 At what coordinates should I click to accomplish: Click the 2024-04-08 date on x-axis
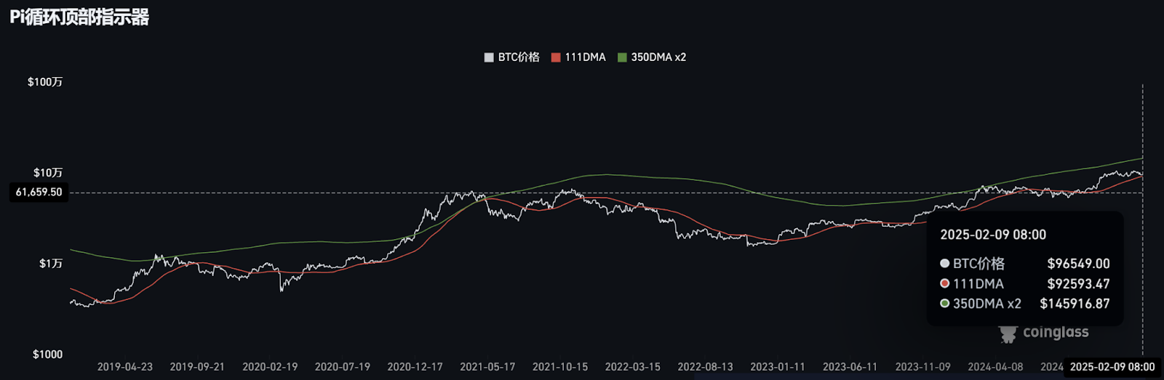click(x=995, y=367)
